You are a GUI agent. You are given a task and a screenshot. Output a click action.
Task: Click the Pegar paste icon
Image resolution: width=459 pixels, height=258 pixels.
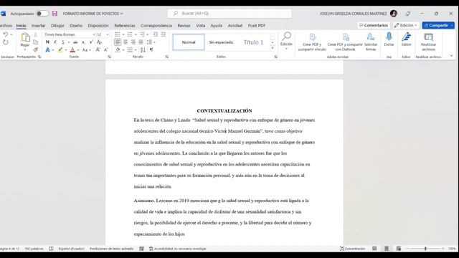point(25,37)
